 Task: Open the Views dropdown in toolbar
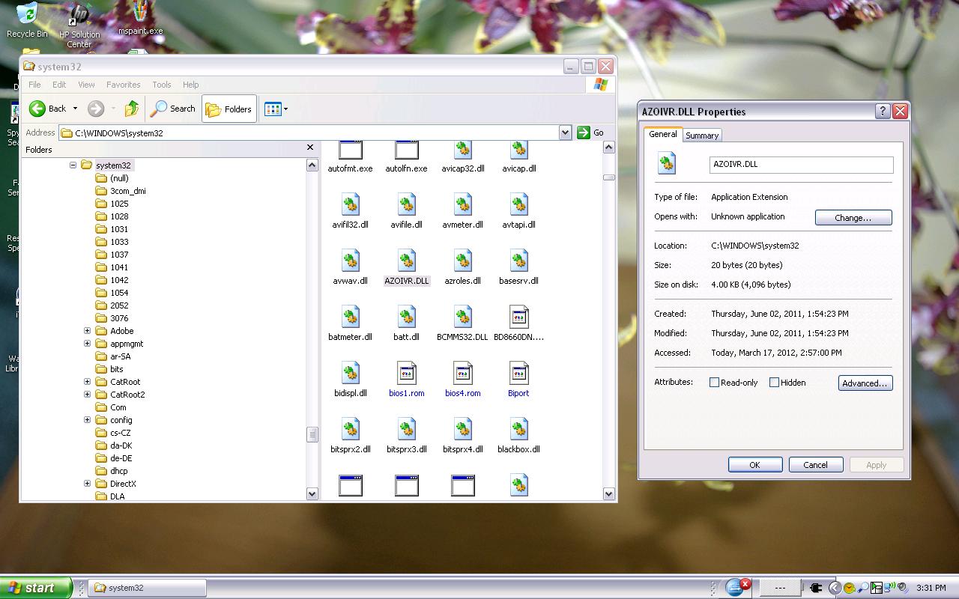click(276, 109)
